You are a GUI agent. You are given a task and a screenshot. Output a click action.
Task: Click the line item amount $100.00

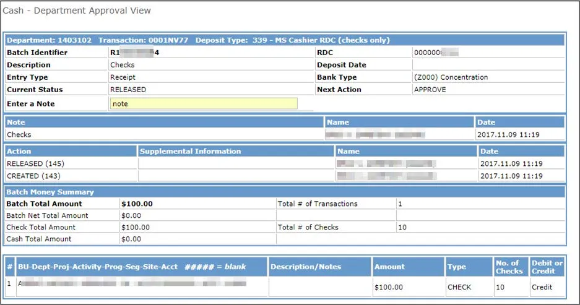point(388,287)
